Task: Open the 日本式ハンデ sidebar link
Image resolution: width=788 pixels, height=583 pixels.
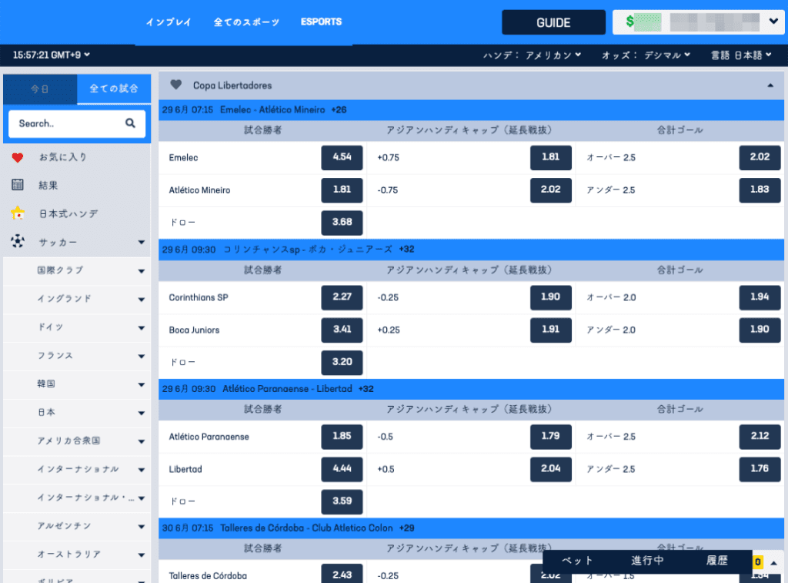Action: [x=68, y=214]
